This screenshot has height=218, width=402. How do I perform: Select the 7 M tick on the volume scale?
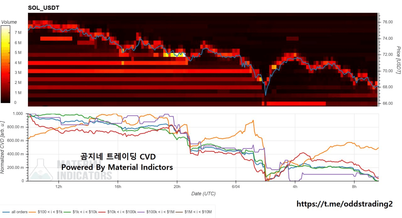click(18, 33)
